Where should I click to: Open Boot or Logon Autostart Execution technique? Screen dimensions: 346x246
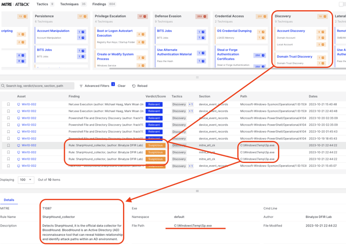115,33
